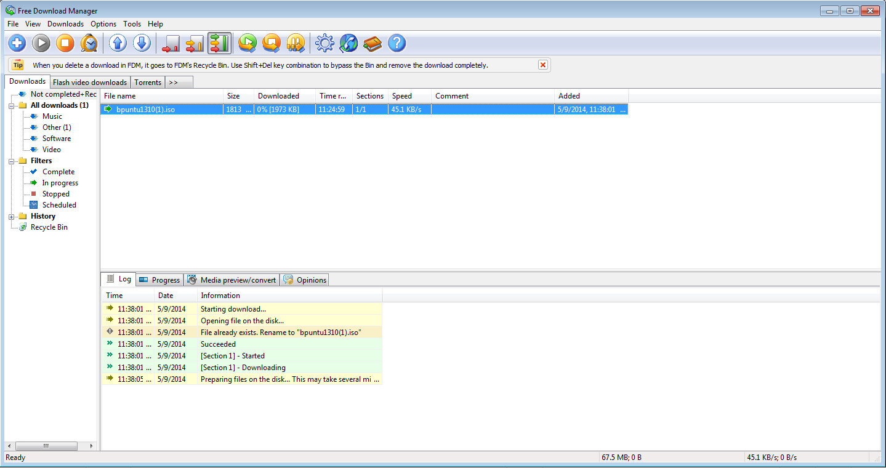The width and height of the screenshot is (886, 468).
Task: Click the "File already exists" log entry
Action: coord(242,333)
